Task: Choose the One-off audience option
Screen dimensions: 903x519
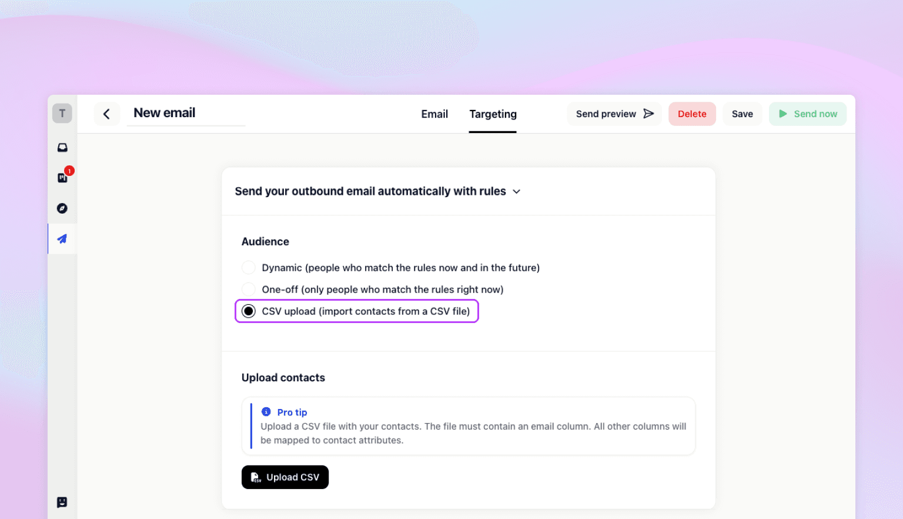Action: 248,289
